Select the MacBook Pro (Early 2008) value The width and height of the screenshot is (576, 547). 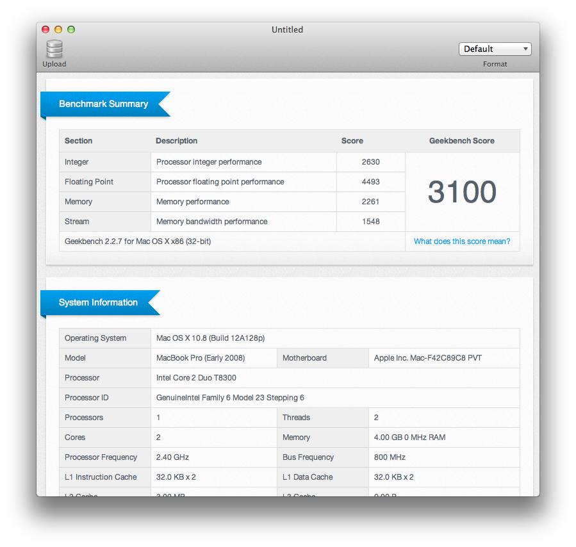(201, 358)
